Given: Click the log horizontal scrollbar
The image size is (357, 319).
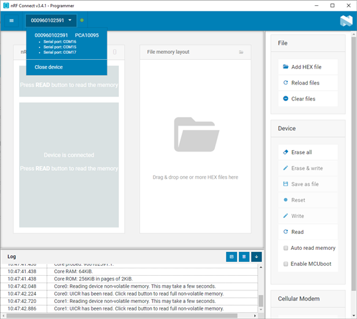Looking at the screenshot, I should [x=122, y=316].
